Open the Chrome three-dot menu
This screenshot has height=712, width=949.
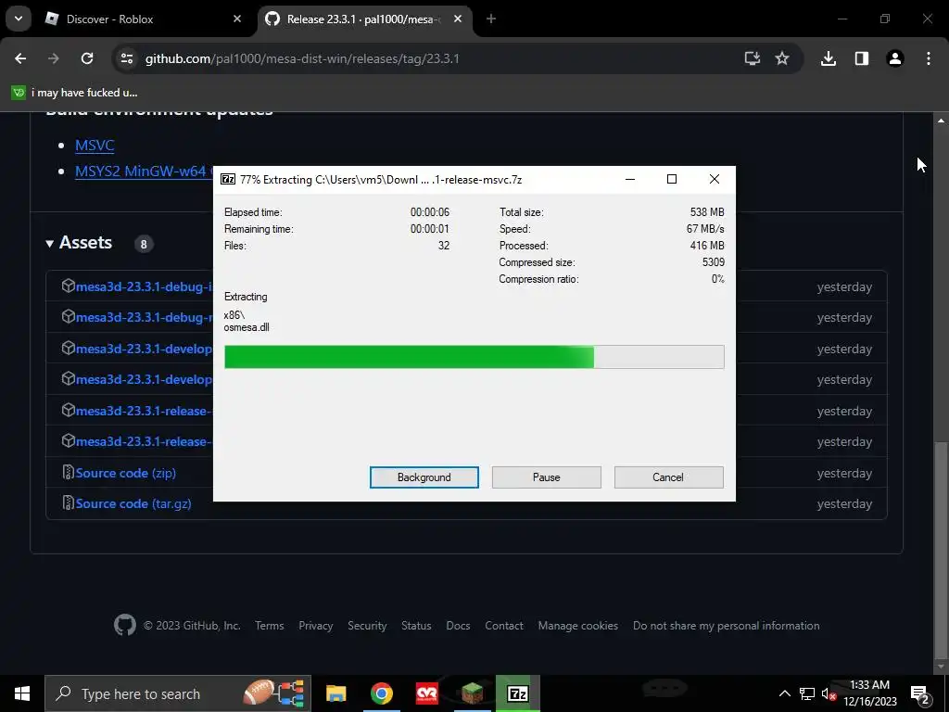[x=929, y=58]
